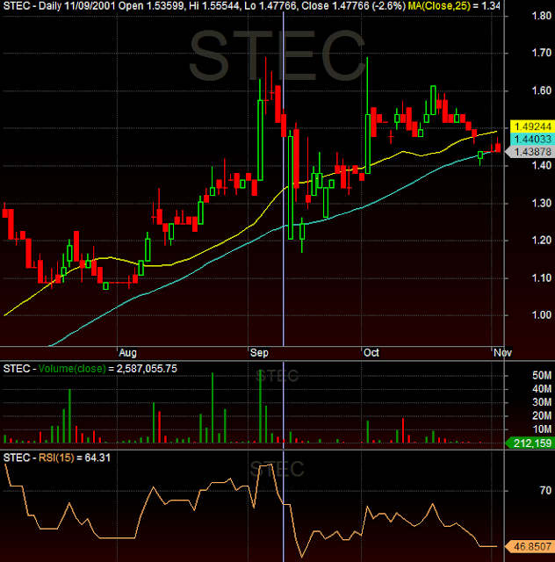555x562 pixels.
Task: Click the 70 level label on RSI axis
Action: coord(545,491)
